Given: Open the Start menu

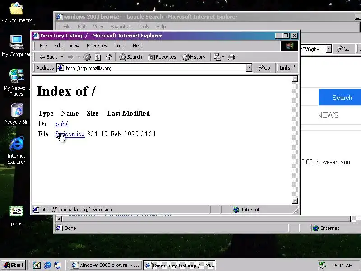Looking at the screenshot, I should click(14, 265).
